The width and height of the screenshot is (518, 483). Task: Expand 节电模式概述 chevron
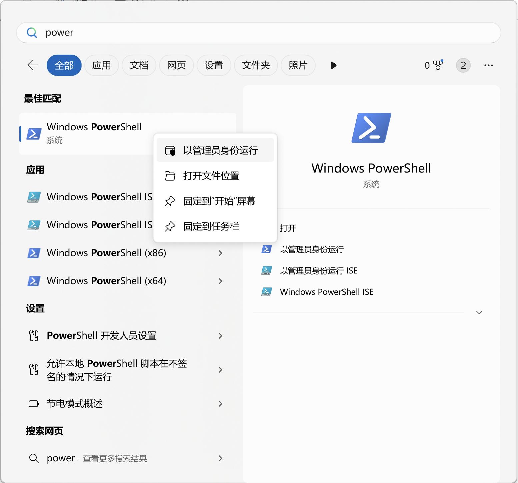pos(220,404)
